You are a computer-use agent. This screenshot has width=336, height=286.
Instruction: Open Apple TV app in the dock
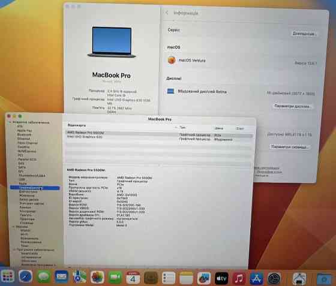tap(221, 278)
